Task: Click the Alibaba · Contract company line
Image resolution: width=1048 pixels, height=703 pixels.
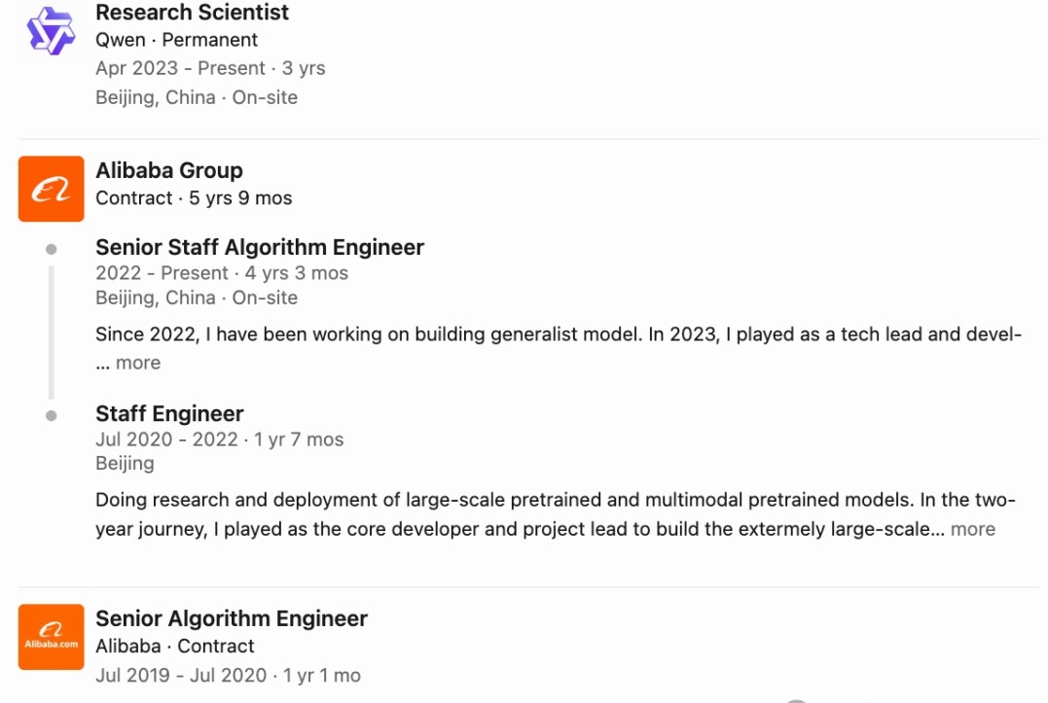Action: pyautogui.click(x=174, y=647)
